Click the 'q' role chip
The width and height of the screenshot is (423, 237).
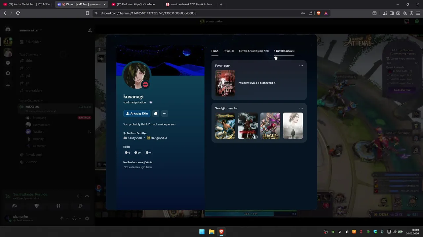[x=128, y=153]
